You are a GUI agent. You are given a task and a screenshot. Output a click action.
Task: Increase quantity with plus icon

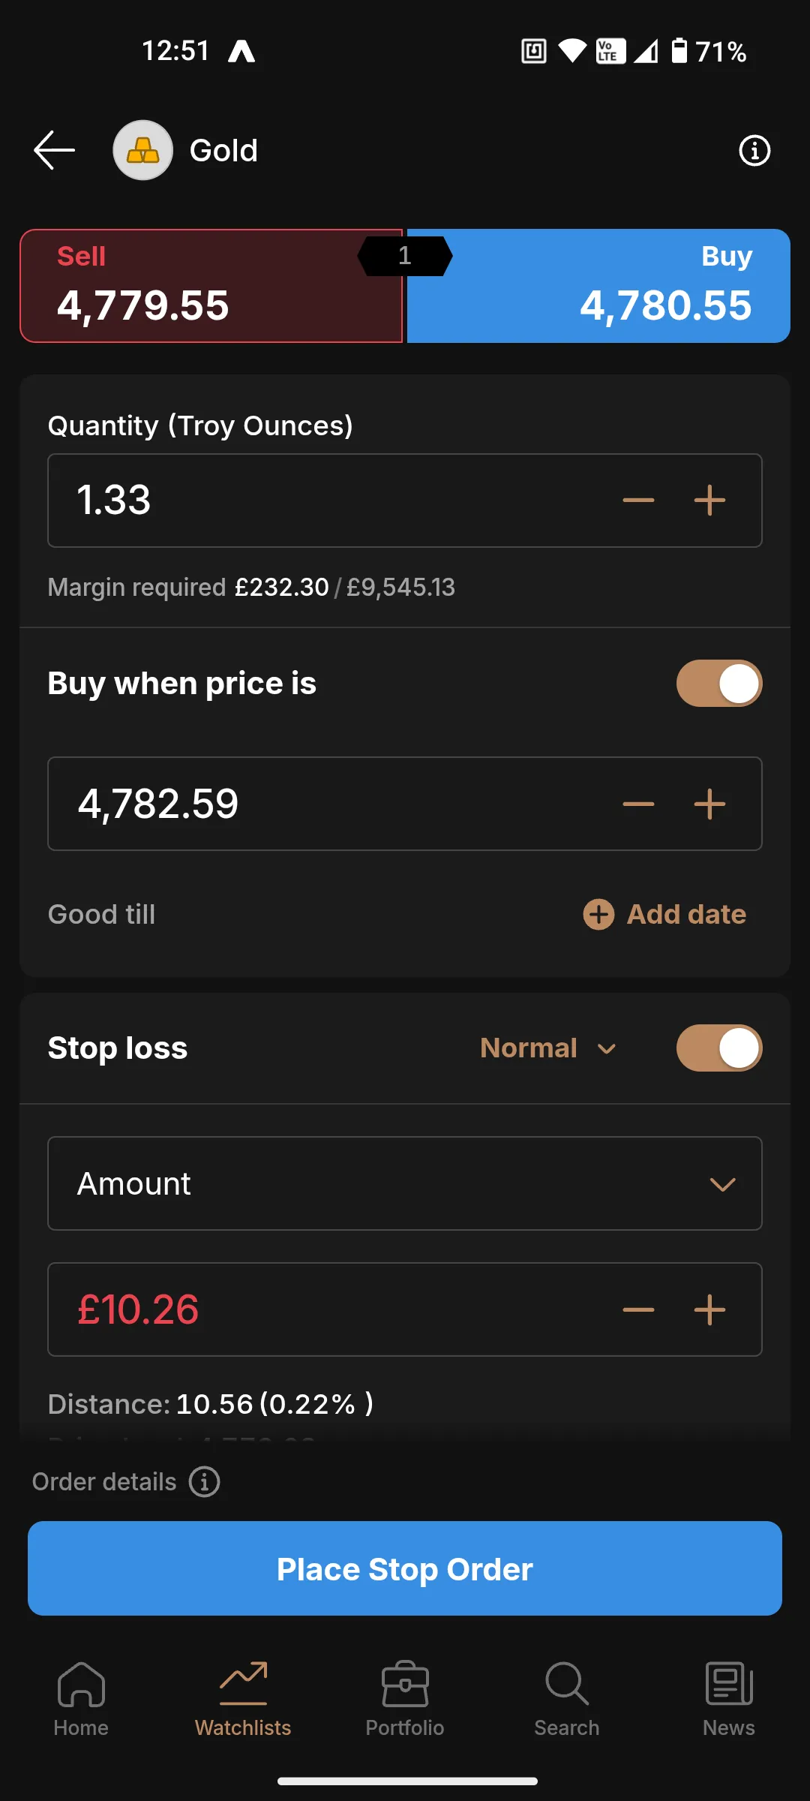coord(709,501)
